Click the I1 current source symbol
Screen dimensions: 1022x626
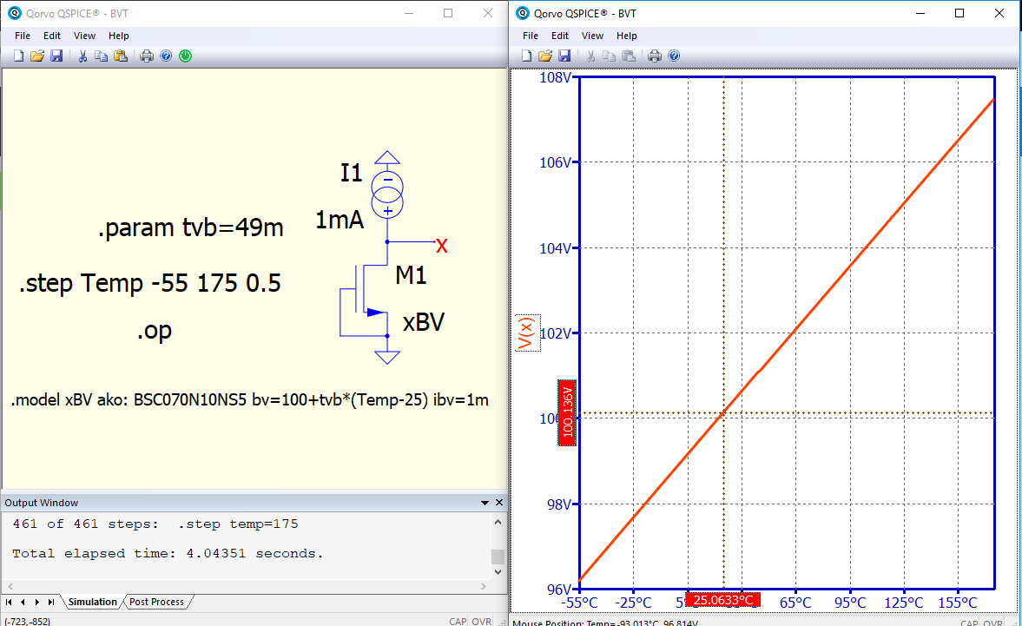click(387, 194)
